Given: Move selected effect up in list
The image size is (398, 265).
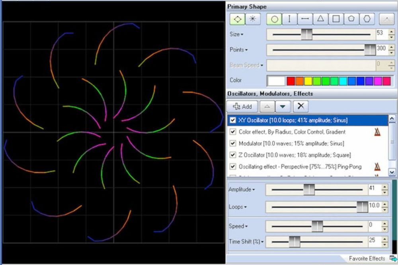Looking at the screenshot, I should 267,106.
